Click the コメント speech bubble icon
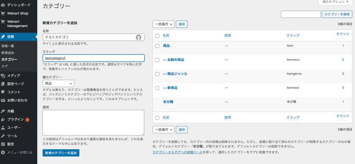The height and width of the screenshot is (164, 355). click(x=3, y=92)
